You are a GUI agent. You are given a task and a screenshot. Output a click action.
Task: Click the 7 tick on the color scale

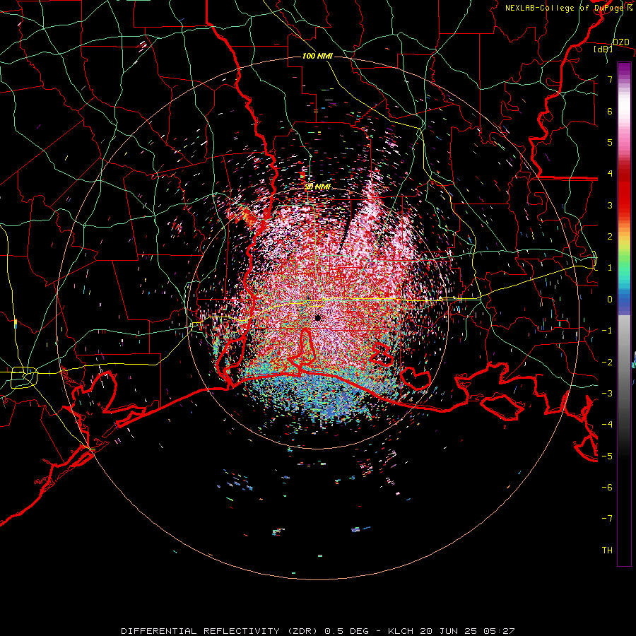[610, 79]
